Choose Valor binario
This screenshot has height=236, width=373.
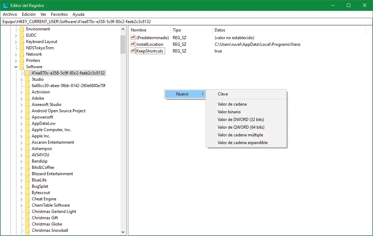[x=246, y=112]
